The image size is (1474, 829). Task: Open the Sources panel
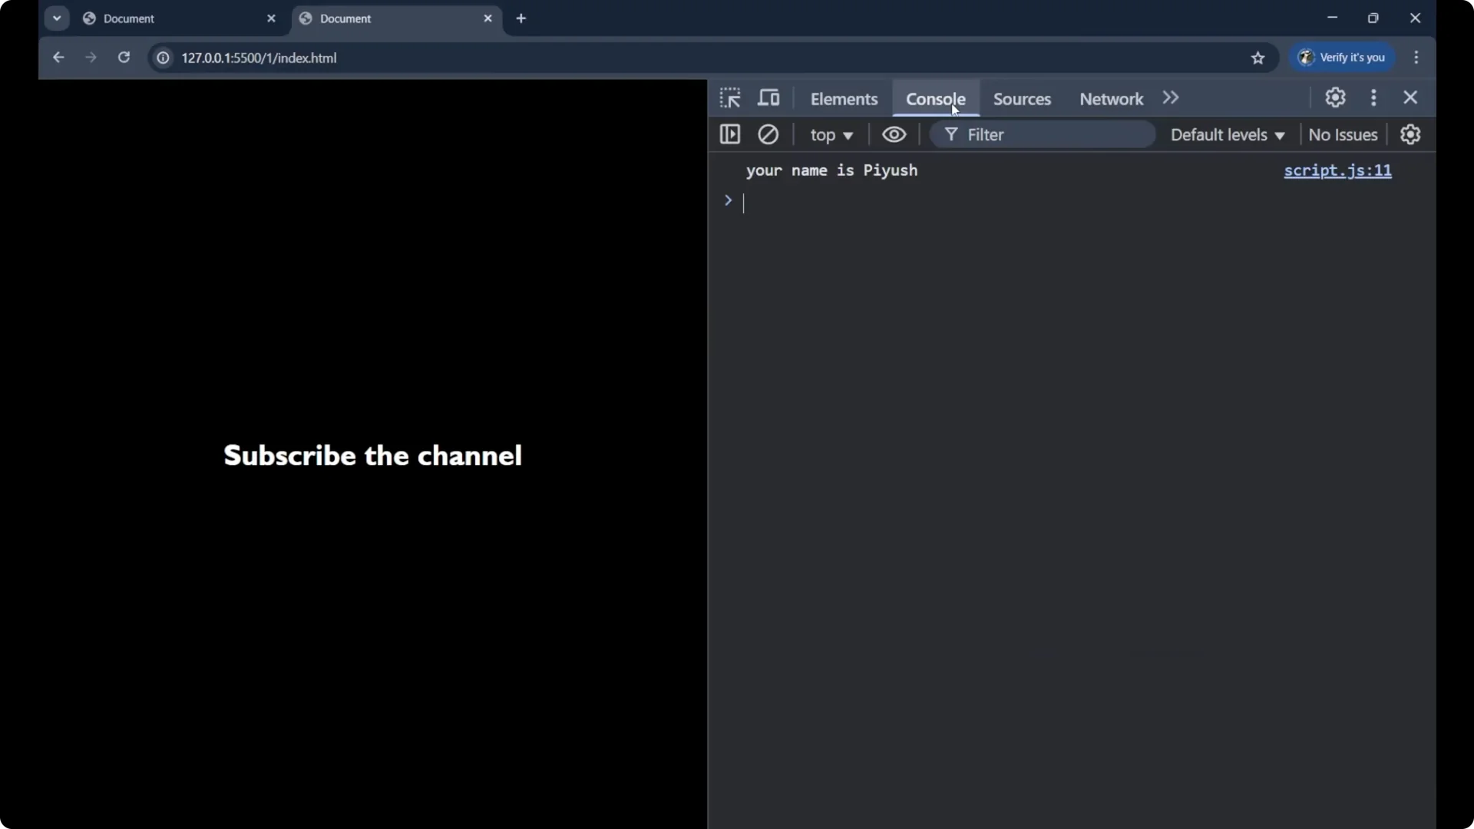tap(1023, 98)
